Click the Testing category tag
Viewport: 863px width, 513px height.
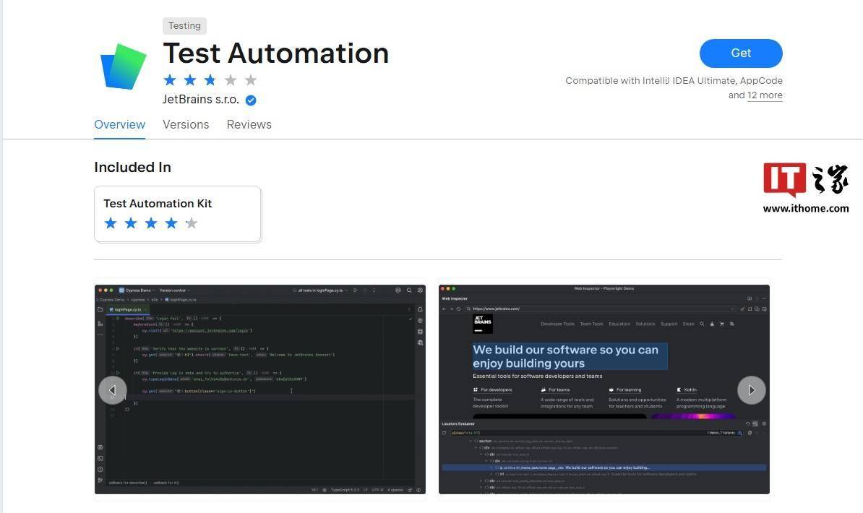184,26
